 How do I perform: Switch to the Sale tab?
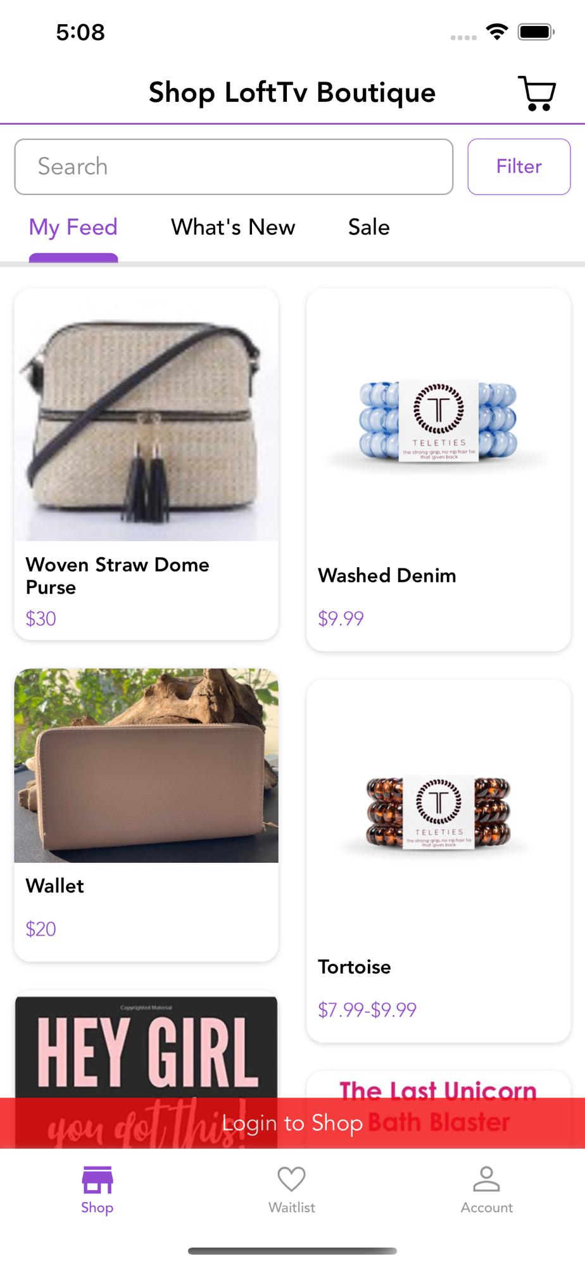click(369, 227)
